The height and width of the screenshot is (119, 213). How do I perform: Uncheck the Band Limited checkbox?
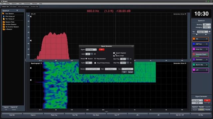(114, 56)
